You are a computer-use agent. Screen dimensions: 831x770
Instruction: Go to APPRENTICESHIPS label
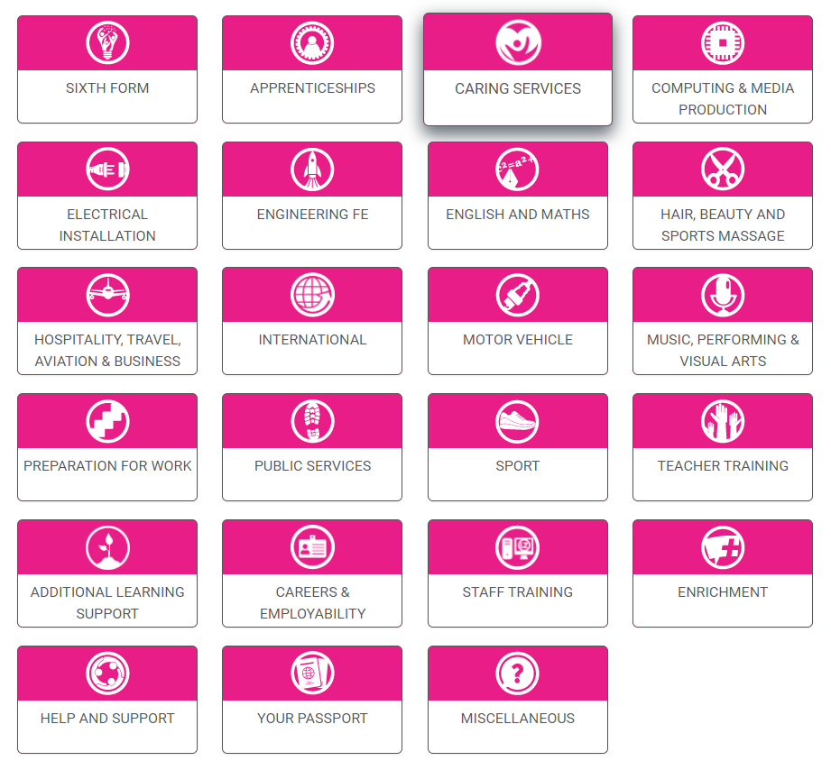tap(312, 87)
